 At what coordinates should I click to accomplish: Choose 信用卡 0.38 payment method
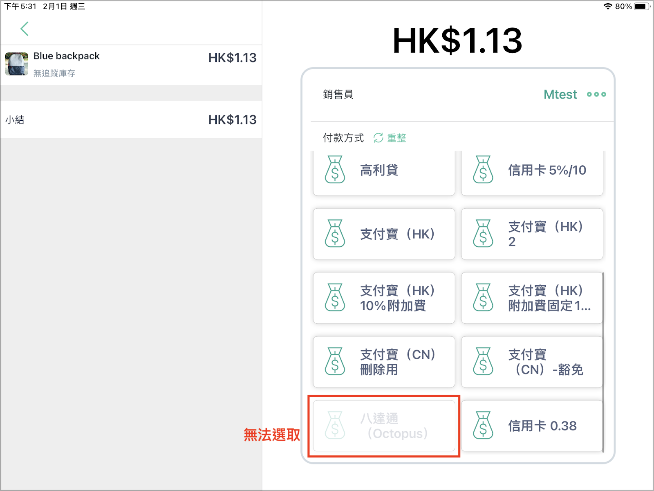[532, 426]
